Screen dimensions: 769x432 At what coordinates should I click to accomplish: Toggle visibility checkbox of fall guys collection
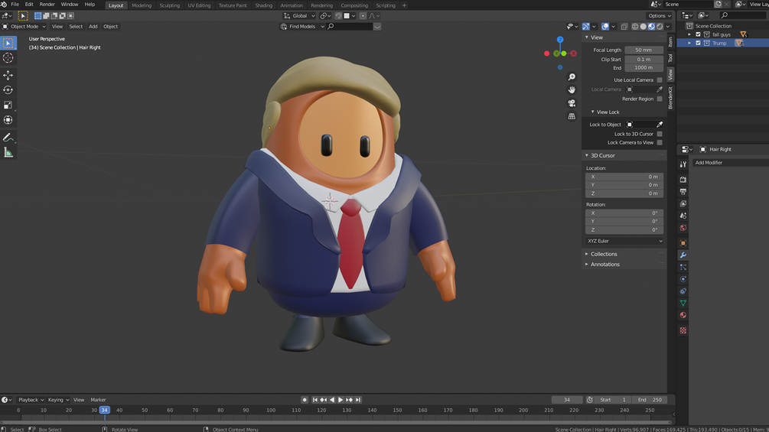click(x=699, y=34)
